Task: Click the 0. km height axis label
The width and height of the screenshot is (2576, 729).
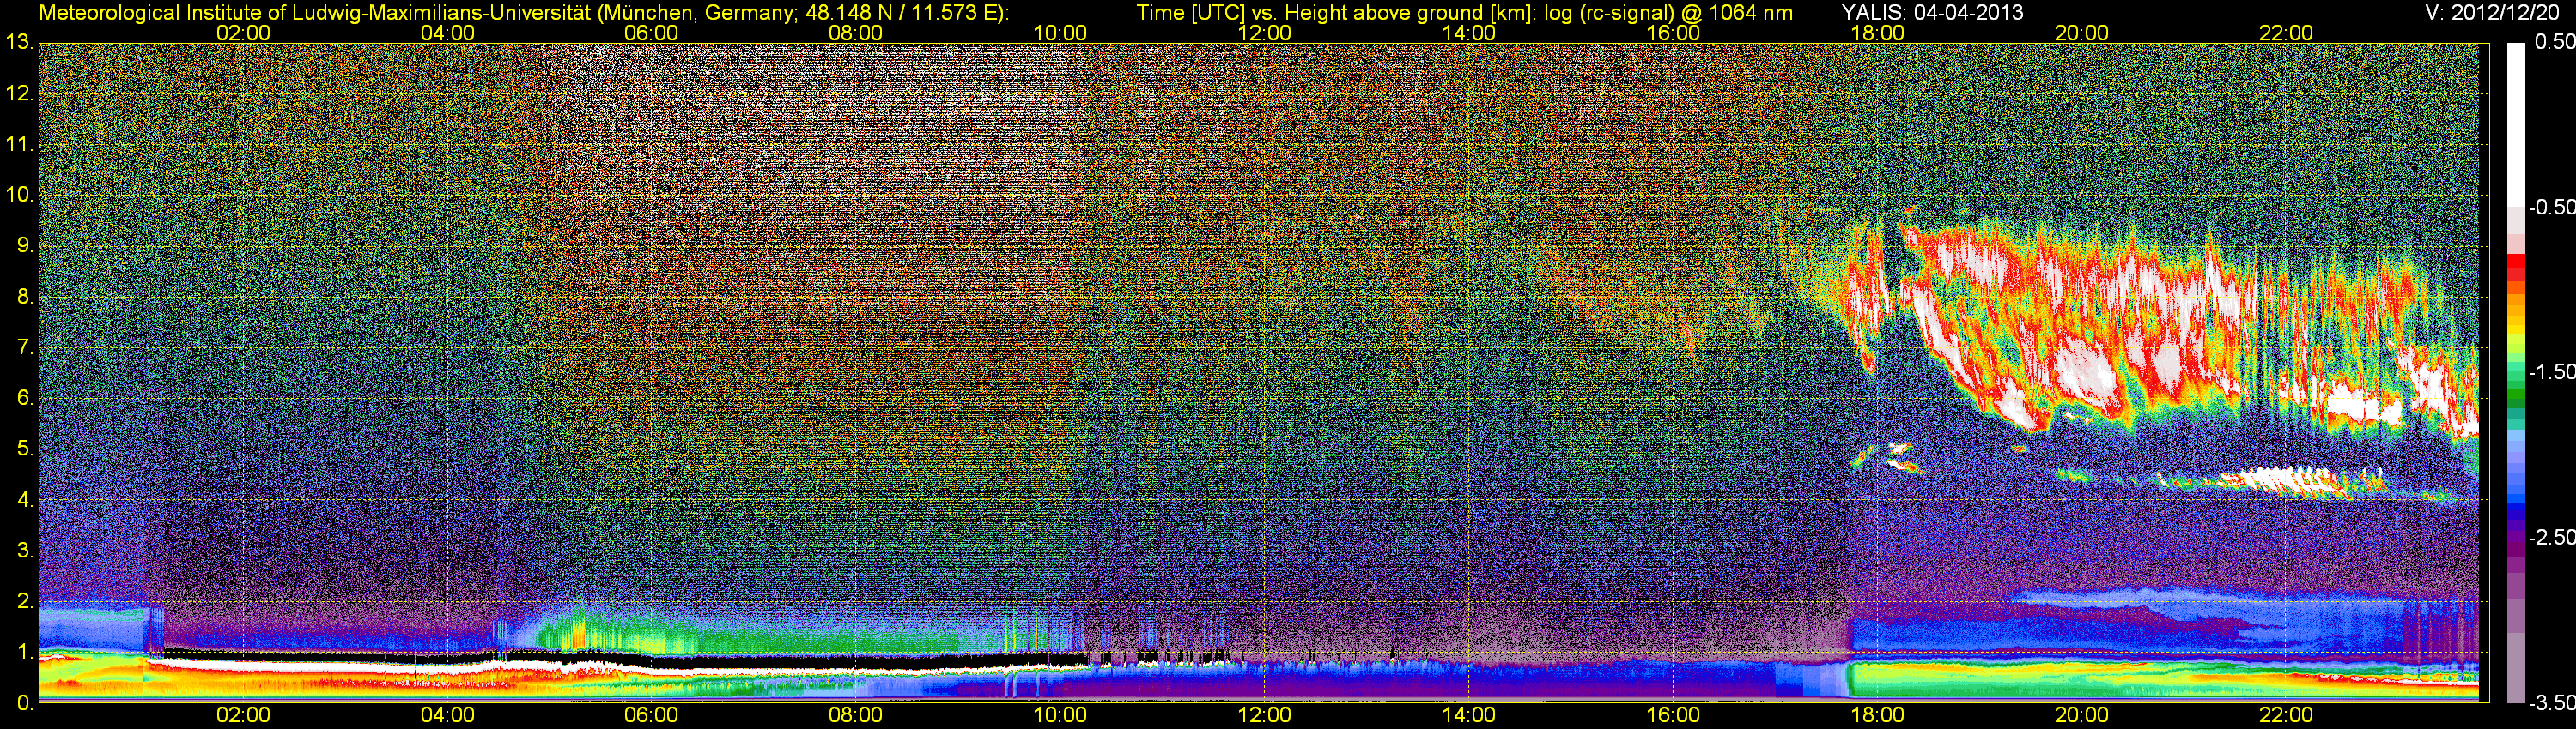Action: tap(24, 703)
